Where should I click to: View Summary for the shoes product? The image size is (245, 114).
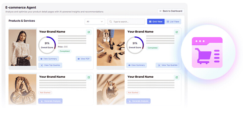click(137, 65)
